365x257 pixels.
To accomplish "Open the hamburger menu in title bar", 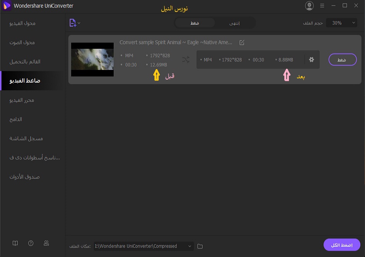I will tap(323, 6).
